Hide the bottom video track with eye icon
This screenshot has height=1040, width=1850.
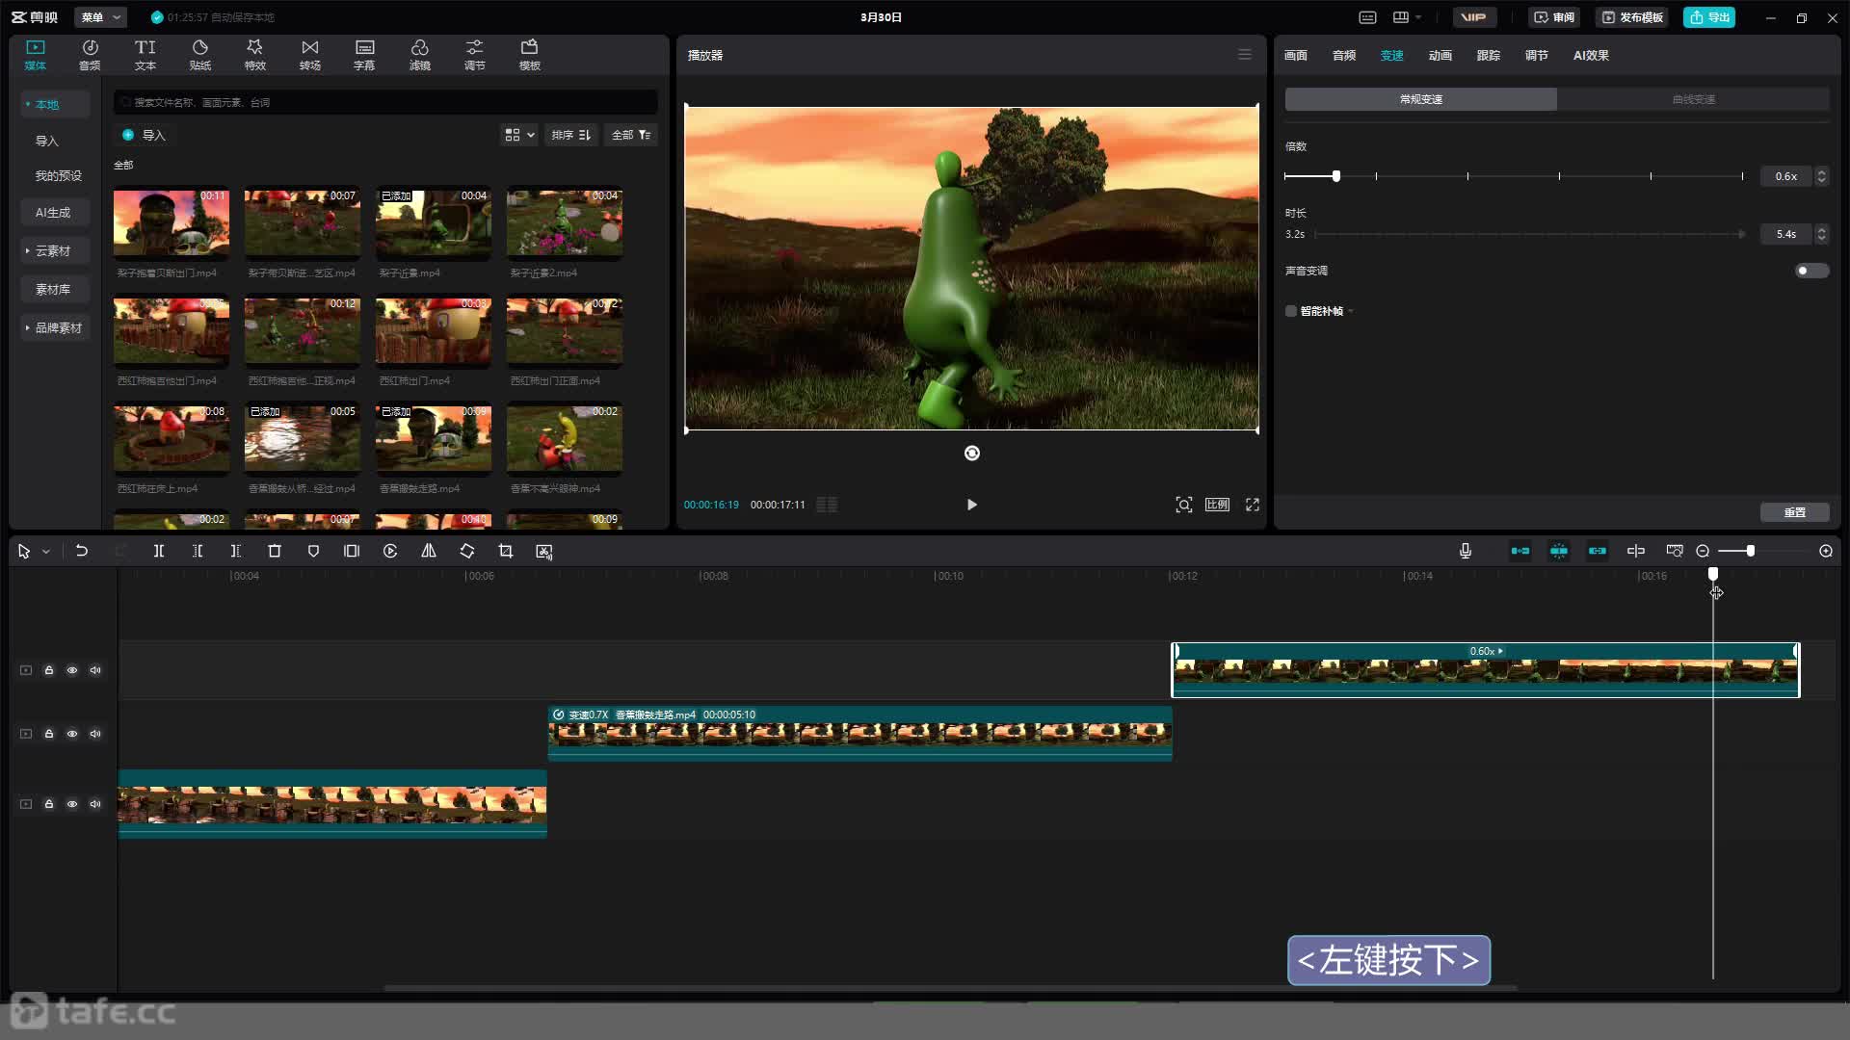[x=72, y=804]
